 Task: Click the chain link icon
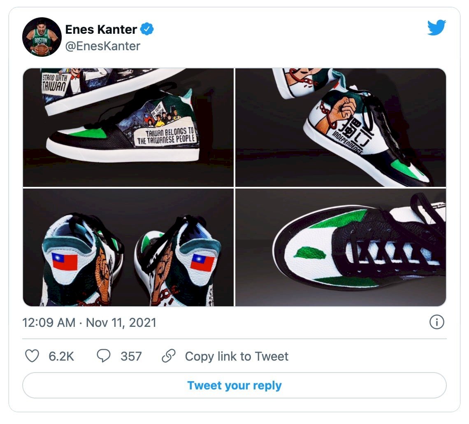[168, 356]
